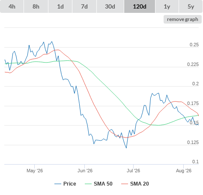Switch to the 8h time range
203x195 pixels.
click(36, 6)
